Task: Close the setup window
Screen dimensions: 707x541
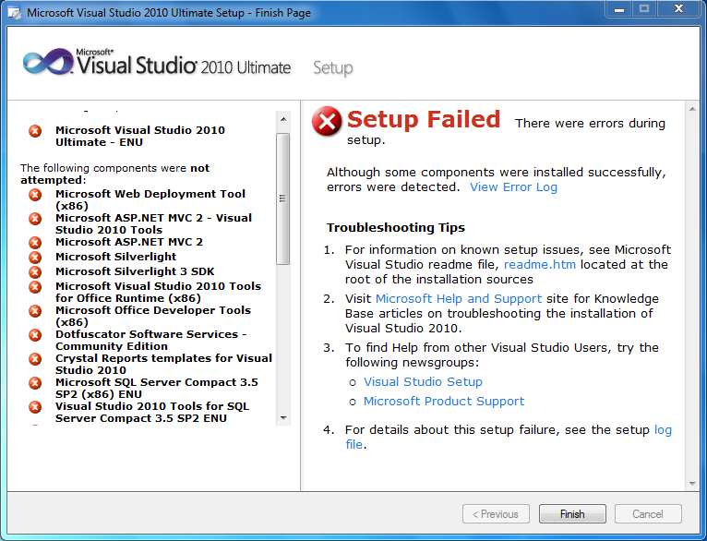Action: tap(678, 8)
